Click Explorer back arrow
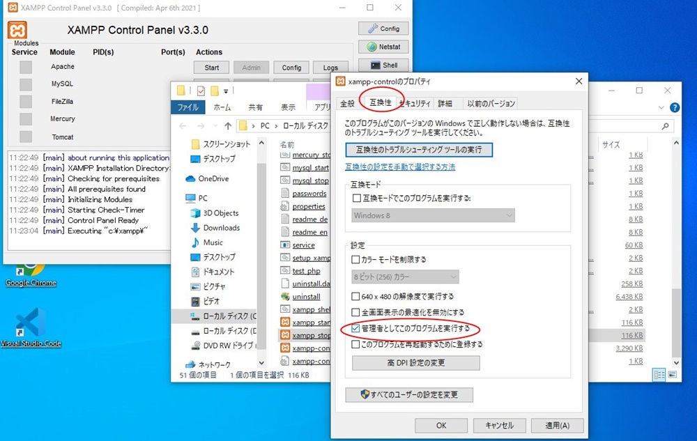This screenshot has height=441, width=697. pyautogui.click(x=183, y=126)
